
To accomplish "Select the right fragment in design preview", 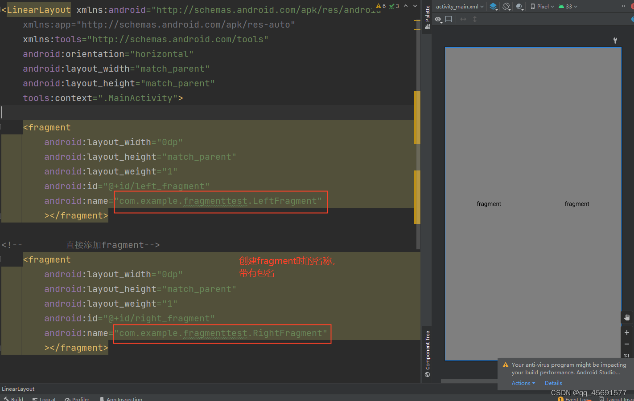I will point(577,204).
